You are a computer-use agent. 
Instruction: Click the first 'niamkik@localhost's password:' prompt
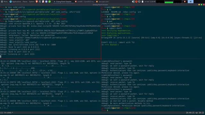click(x=117, y=61)
